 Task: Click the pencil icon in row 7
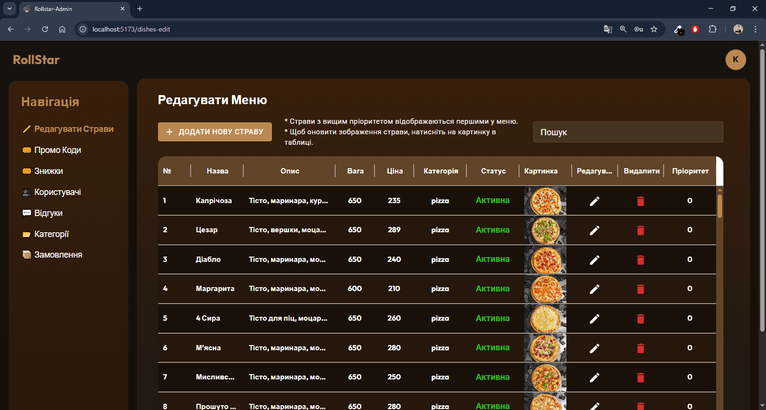tap(595, 378)
